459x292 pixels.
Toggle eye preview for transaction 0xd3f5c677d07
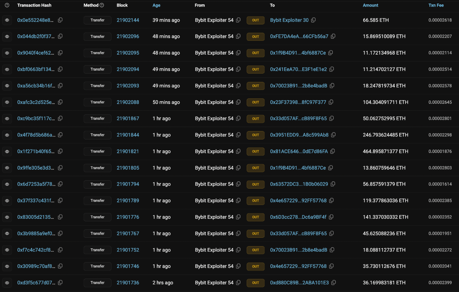tap(7, 283)
